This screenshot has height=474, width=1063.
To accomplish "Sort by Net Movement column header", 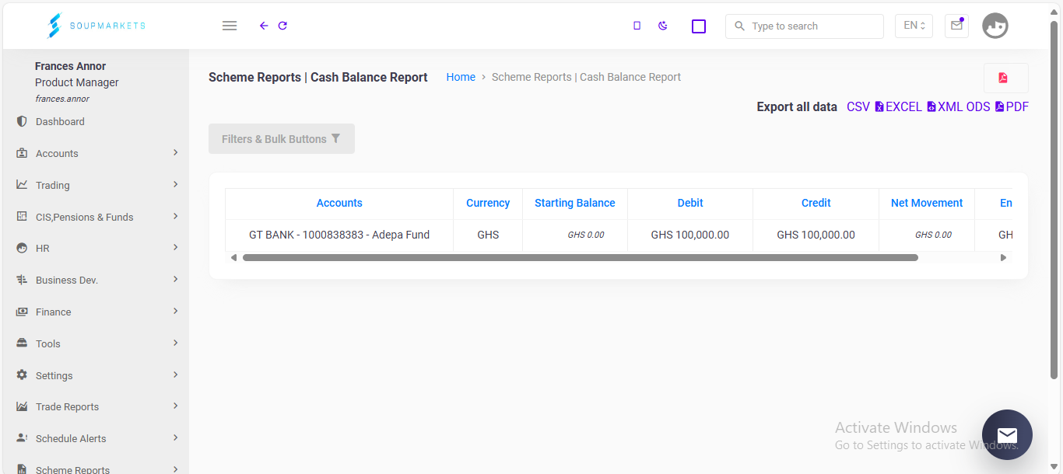I will click(x=927, y=203).
